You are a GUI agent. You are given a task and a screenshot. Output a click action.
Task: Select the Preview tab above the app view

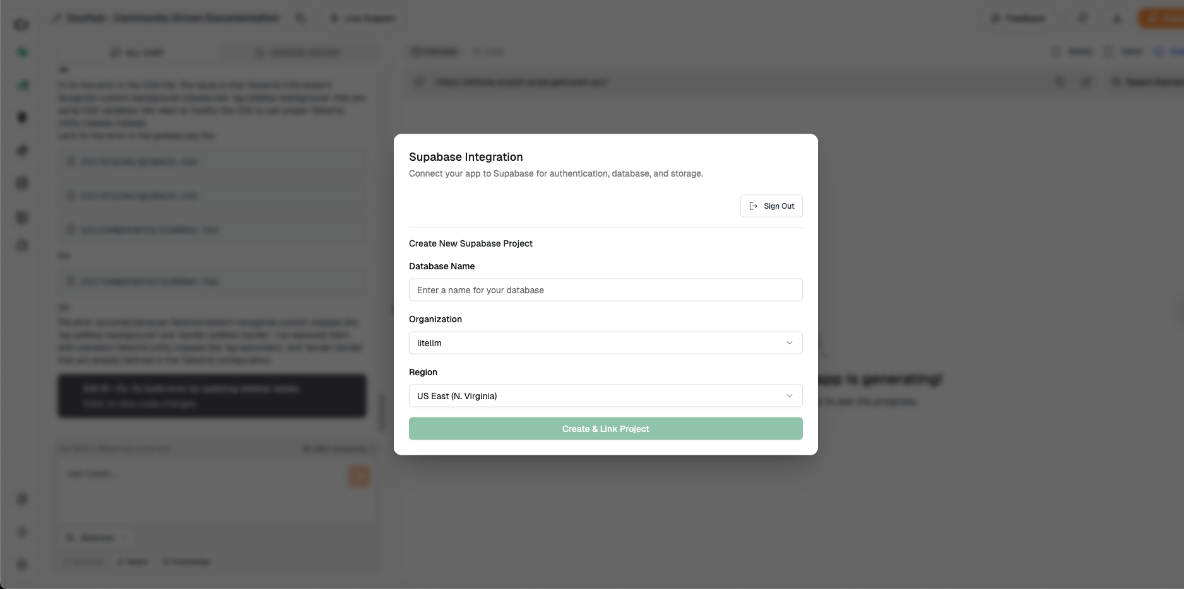coord(434,52)
